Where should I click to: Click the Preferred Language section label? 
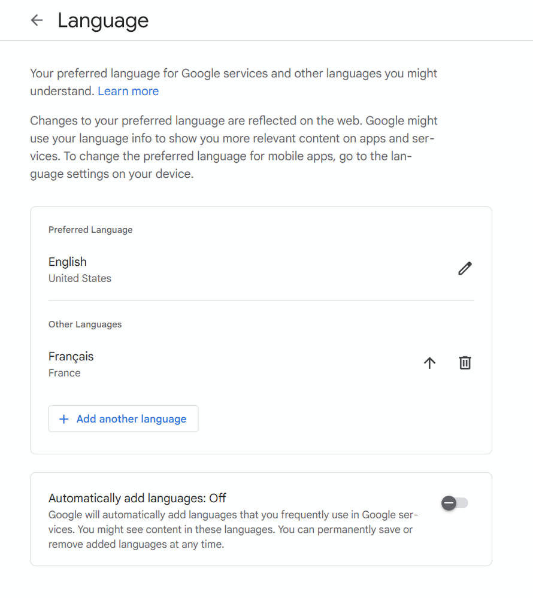pyautogui.click(x=90, y=230)
